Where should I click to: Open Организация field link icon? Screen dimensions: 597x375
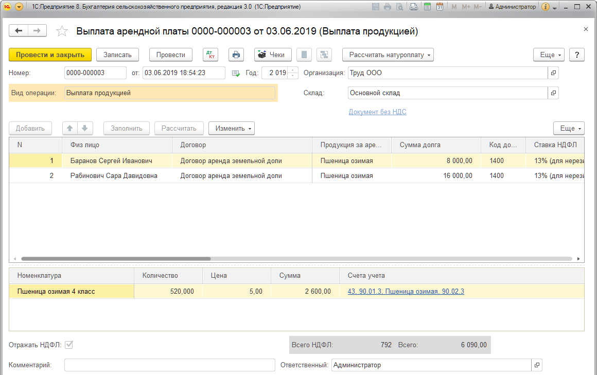[x=553, y=73]
